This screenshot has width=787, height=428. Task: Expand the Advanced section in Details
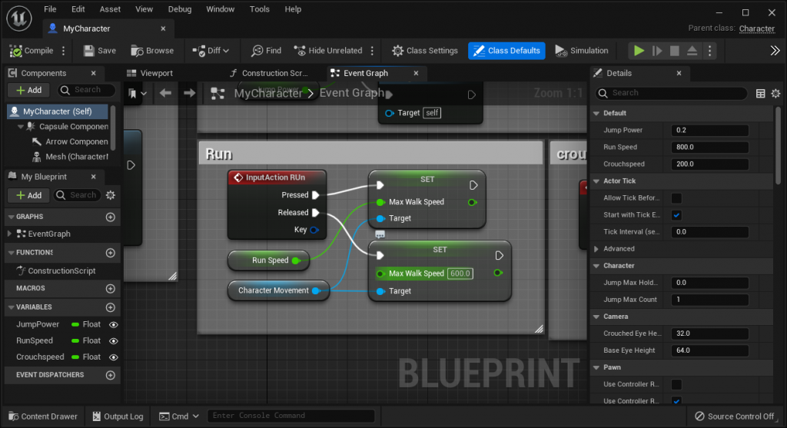tap(596, 249)
